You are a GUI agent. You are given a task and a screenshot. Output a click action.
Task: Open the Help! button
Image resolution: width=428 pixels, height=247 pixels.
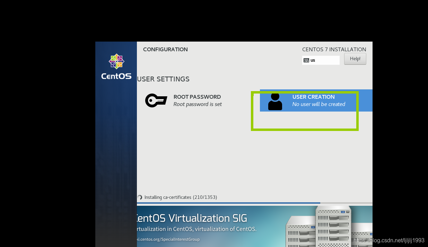point(355,59)
